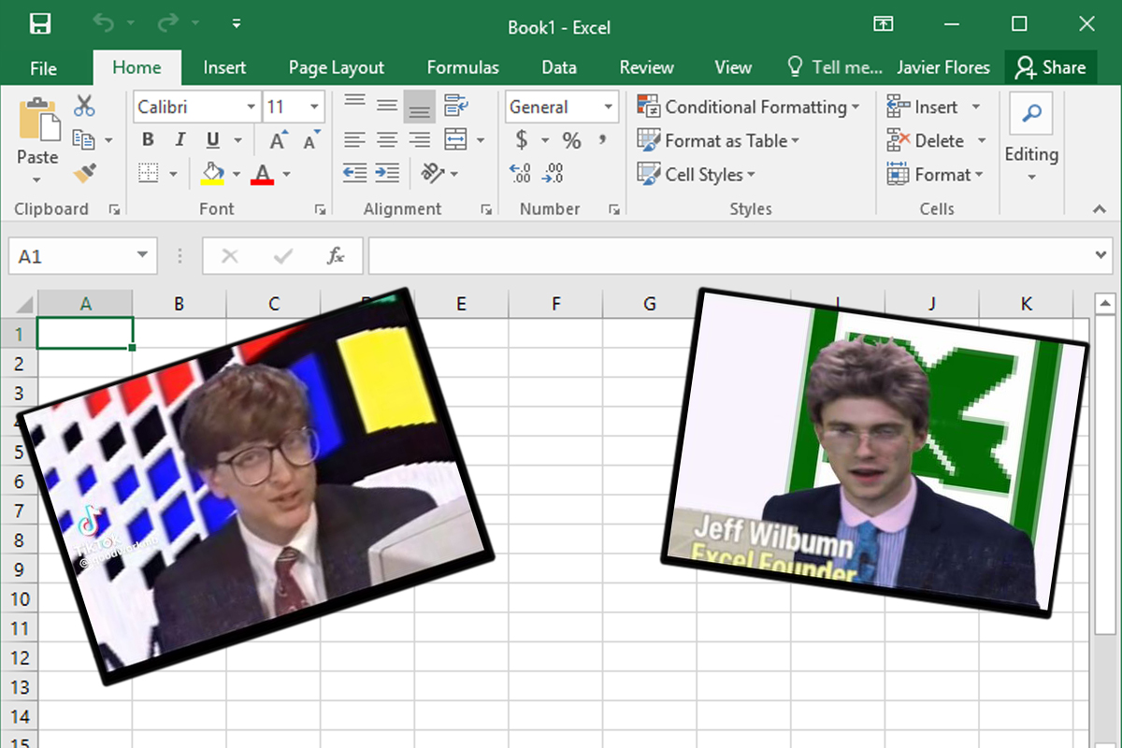Screen dimensions: 1122x748
Task: Toggle Bold formatting
Action: [x=148, y=140]
